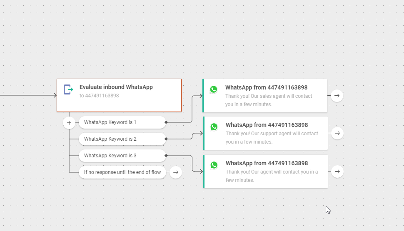Viewport: 404px width, 231px height.
Task: Click arrow connector after support agent message
Action: (x=337, y=133)
